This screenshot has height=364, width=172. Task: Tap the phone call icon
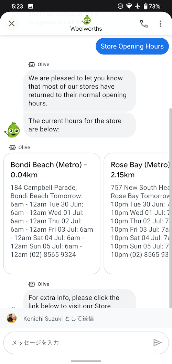(144, 24)
